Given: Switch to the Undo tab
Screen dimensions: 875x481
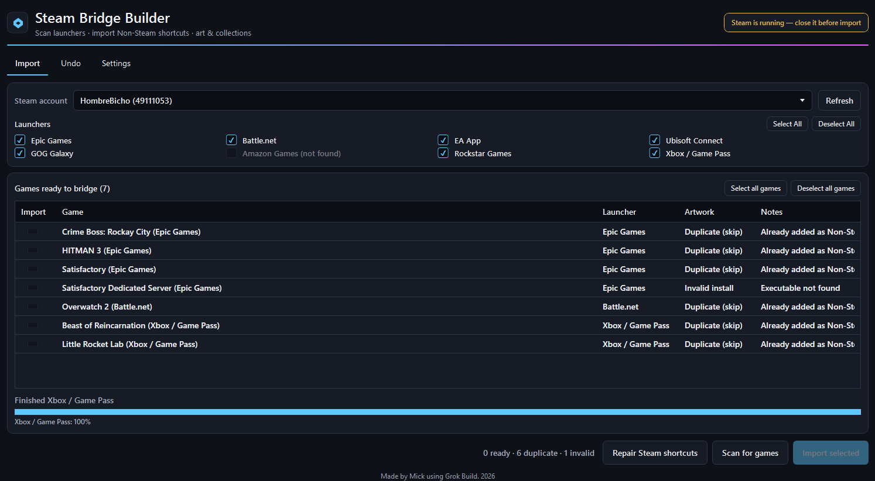Looking at the screenshot, I should pyautogui.click(x=71, y=63).
